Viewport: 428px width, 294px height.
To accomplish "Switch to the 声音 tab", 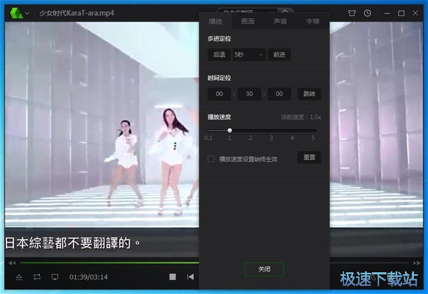I will tap(280, 21).
